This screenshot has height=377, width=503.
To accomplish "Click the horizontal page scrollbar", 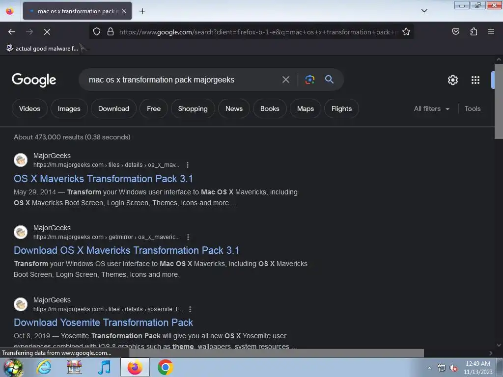I will click(x=277, y=353).
